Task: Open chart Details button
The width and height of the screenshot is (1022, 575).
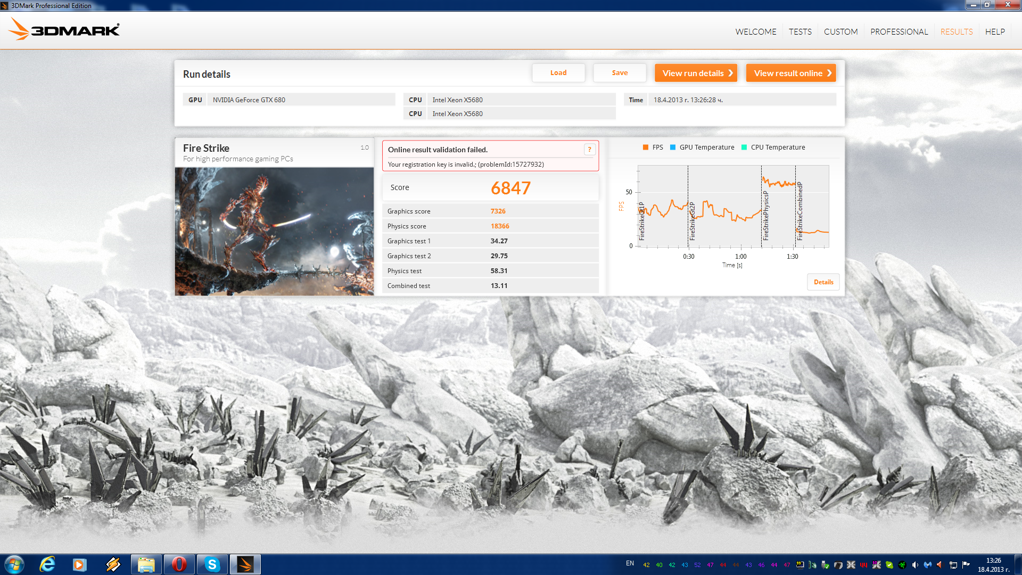Action: pos(823,282)
